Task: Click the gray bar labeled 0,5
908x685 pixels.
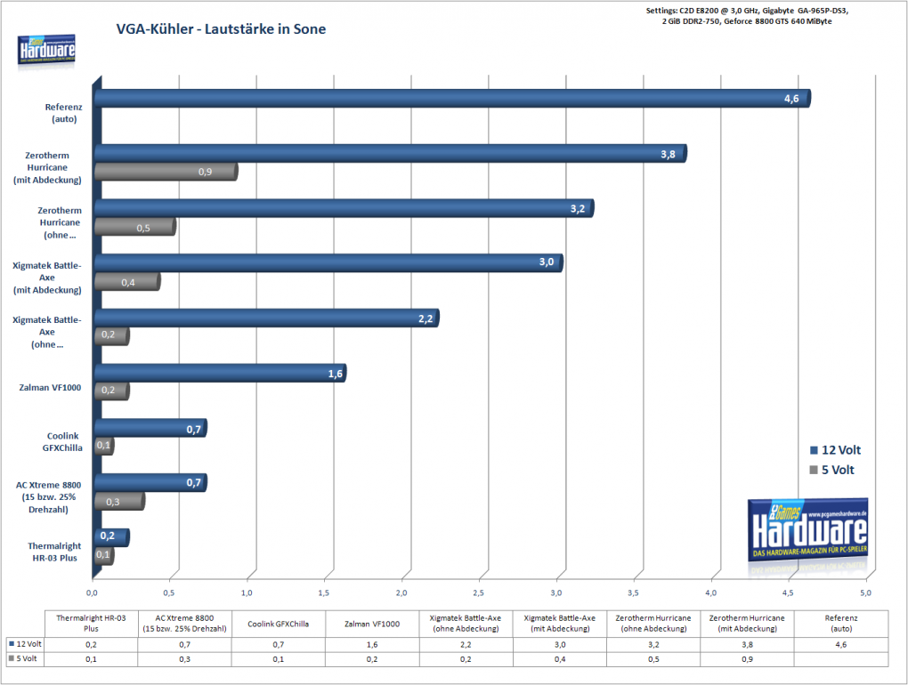Action: [135, 227]
